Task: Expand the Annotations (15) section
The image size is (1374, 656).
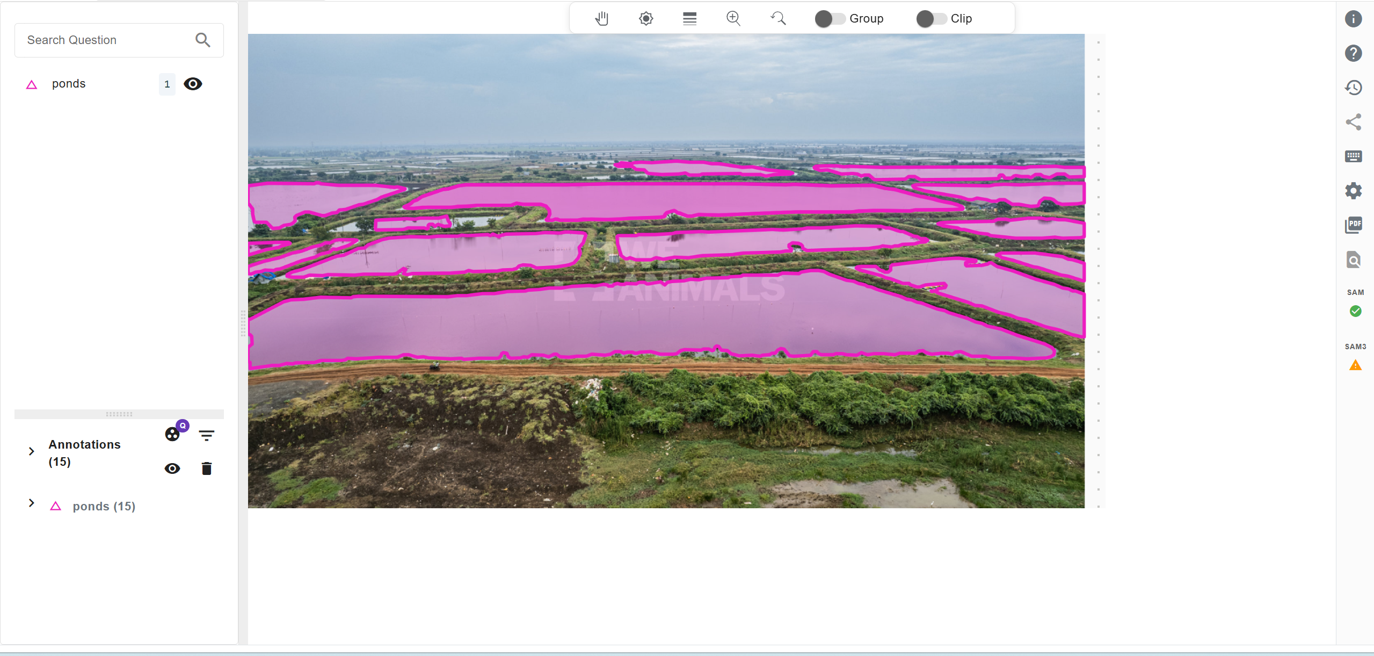Action: point(31,451)
